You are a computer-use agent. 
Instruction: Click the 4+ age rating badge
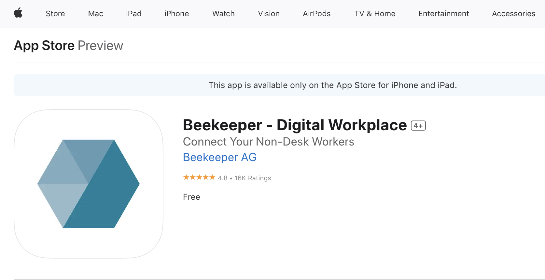pyautogui.click(x=418, y=126)
